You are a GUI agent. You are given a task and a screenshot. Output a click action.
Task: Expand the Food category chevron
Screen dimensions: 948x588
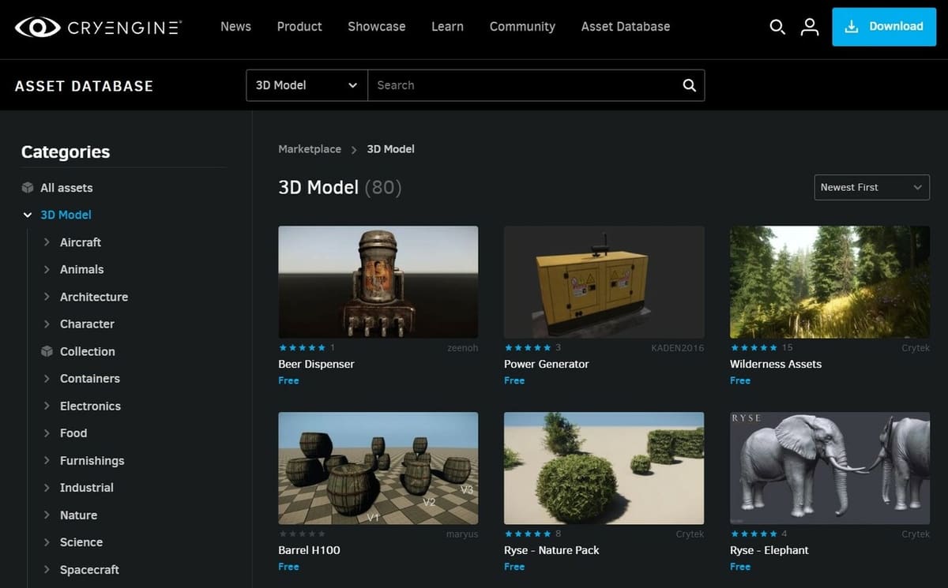(47, 433)
